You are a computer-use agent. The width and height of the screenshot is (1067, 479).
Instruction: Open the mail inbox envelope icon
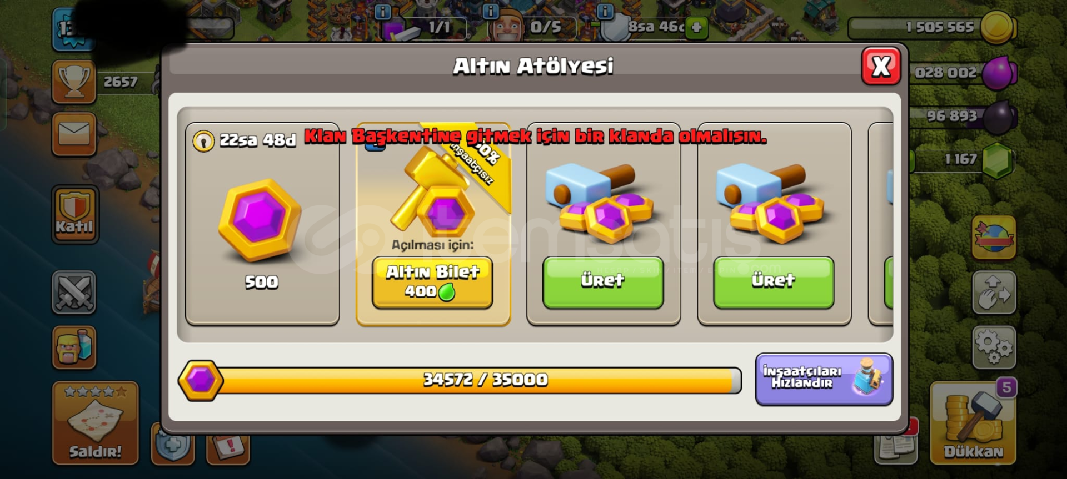pos(74,134)
